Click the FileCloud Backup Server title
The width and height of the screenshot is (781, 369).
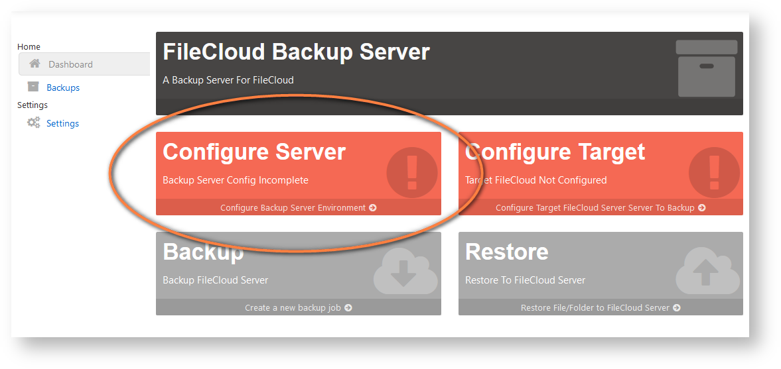[x=296, y=52]
